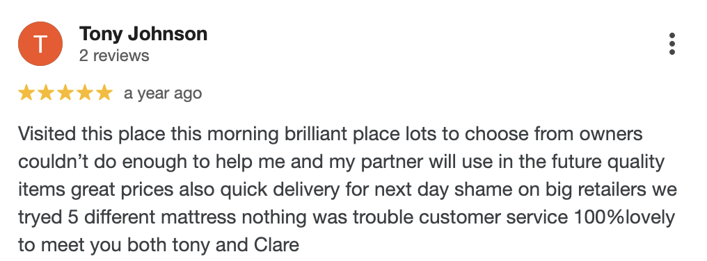Click the "2 reviews" text
The width and height of the screenshot is (707, 261).
click(114, 56)
